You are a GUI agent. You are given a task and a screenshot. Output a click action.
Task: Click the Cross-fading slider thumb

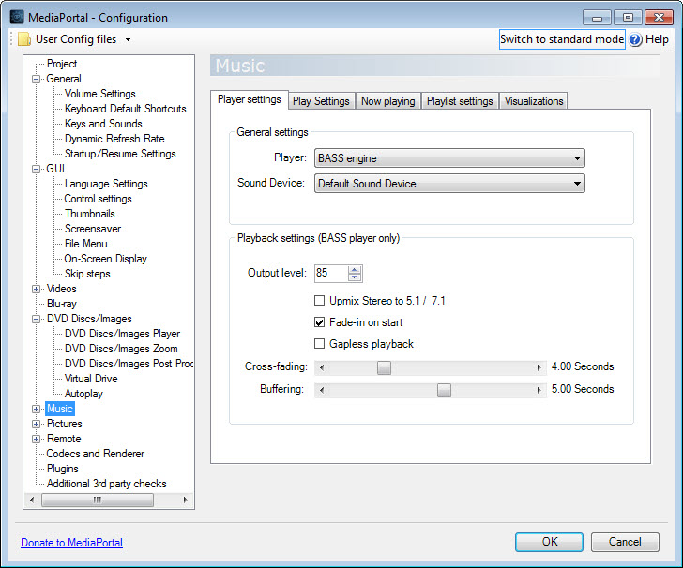pyautogui.click(x=385, y=367)
